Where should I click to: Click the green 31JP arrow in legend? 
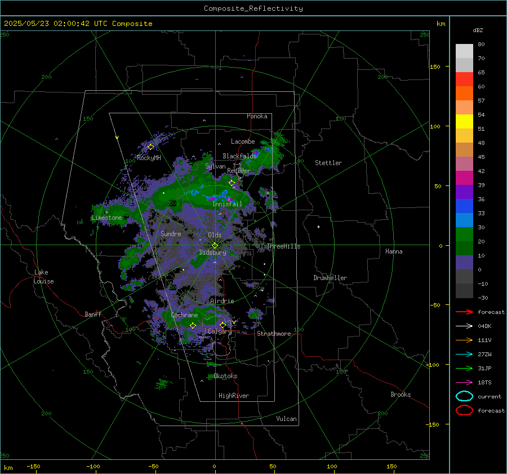point(464,368)
